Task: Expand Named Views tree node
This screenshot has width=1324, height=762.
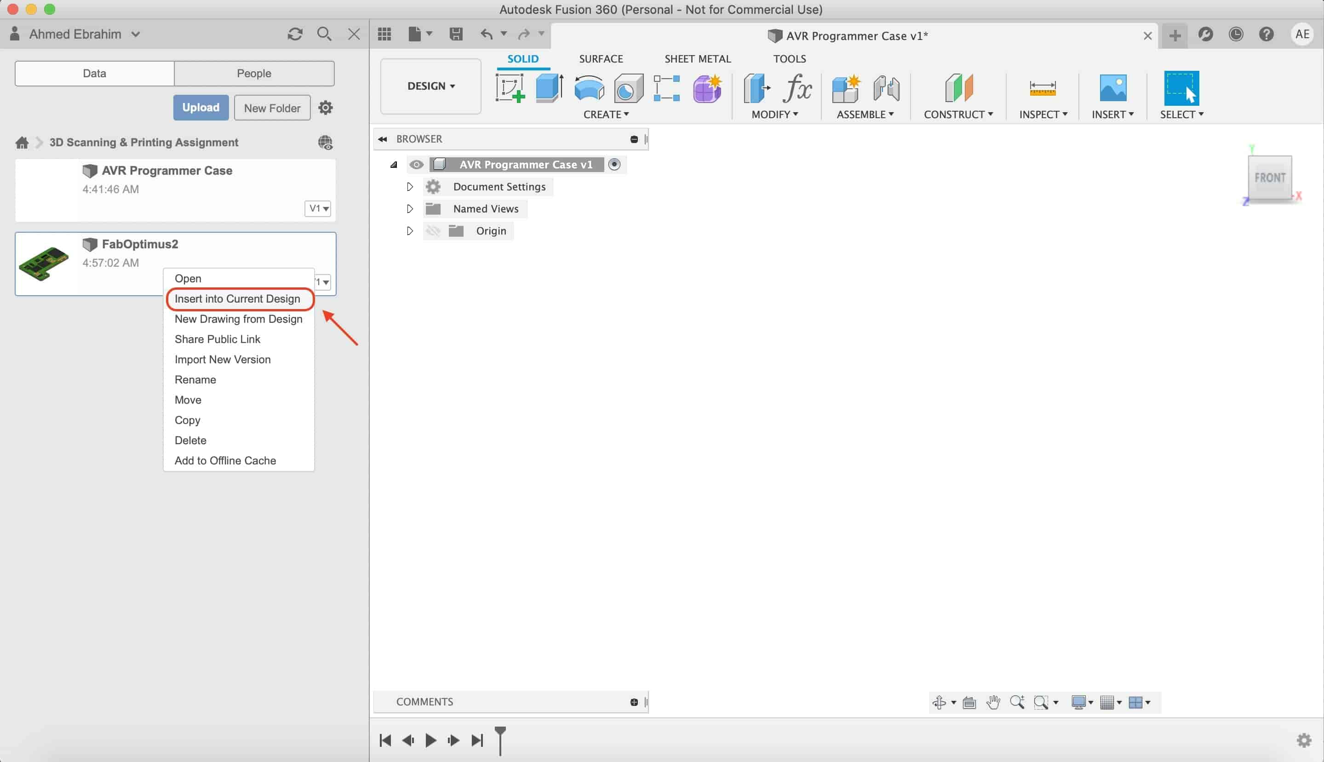Action: (x=410, y=209)
